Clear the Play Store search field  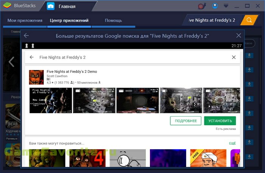(234, 57)
